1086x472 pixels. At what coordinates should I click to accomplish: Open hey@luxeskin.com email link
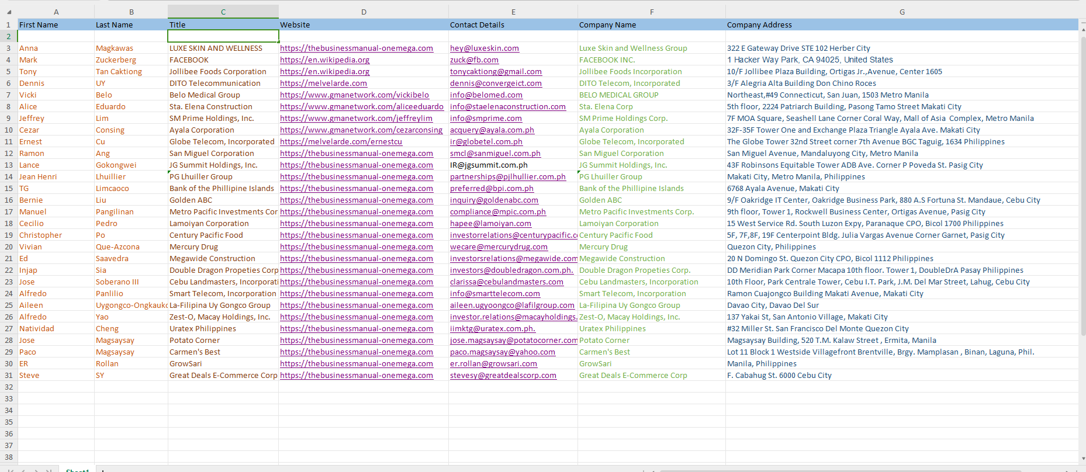point(485,48)
